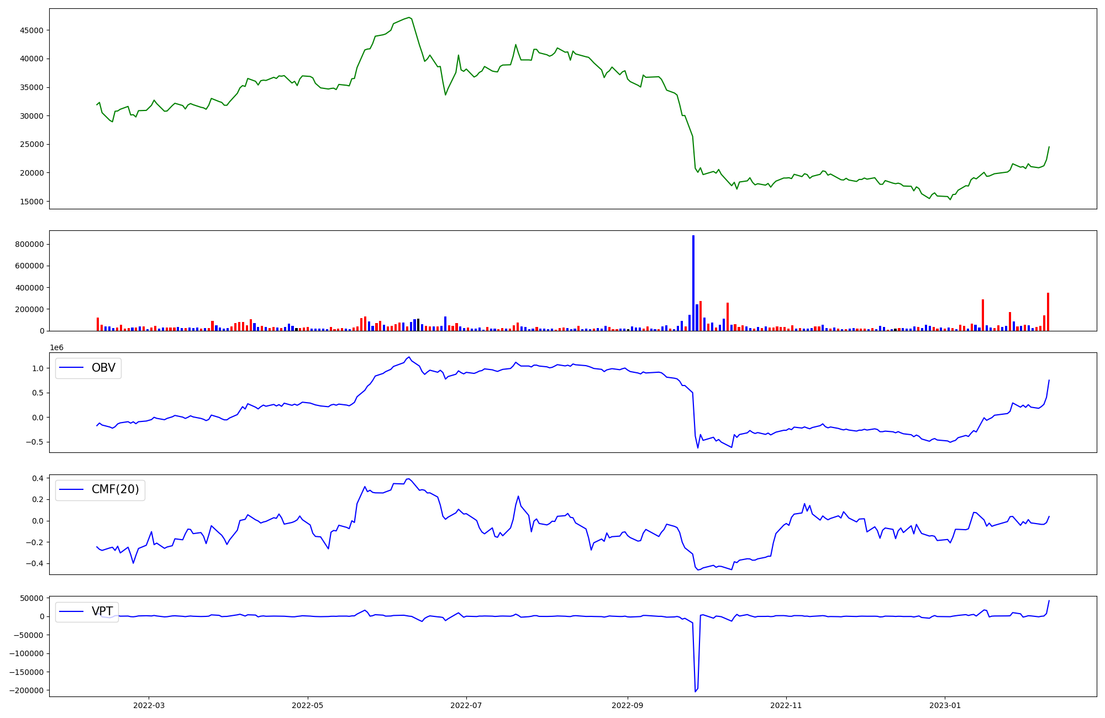Click the 2023-01 date tick label

(945, 705)
